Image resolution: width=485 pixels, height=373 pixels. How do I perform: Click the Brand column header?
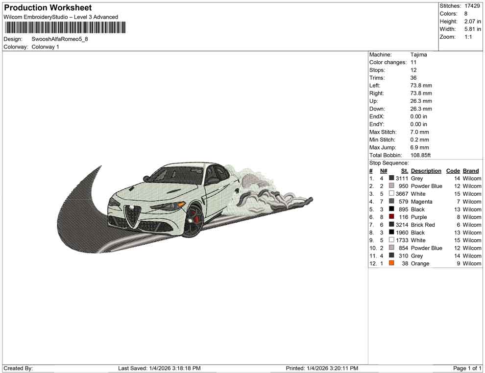click(x=470, y=170)
